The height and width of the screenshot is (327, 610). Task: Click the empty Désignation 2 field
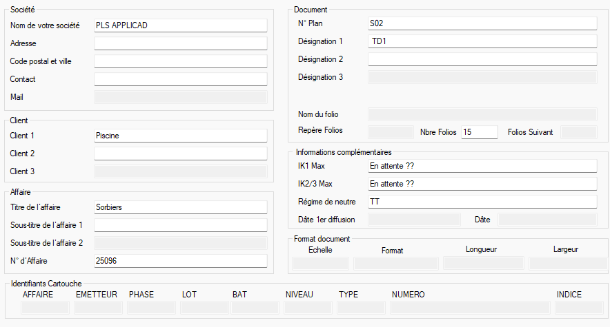click(x=482, y=59)
